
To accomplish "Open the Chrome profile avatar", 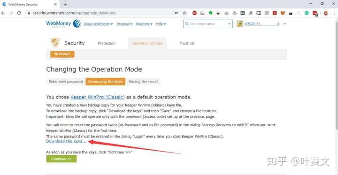I will (326, 13).
